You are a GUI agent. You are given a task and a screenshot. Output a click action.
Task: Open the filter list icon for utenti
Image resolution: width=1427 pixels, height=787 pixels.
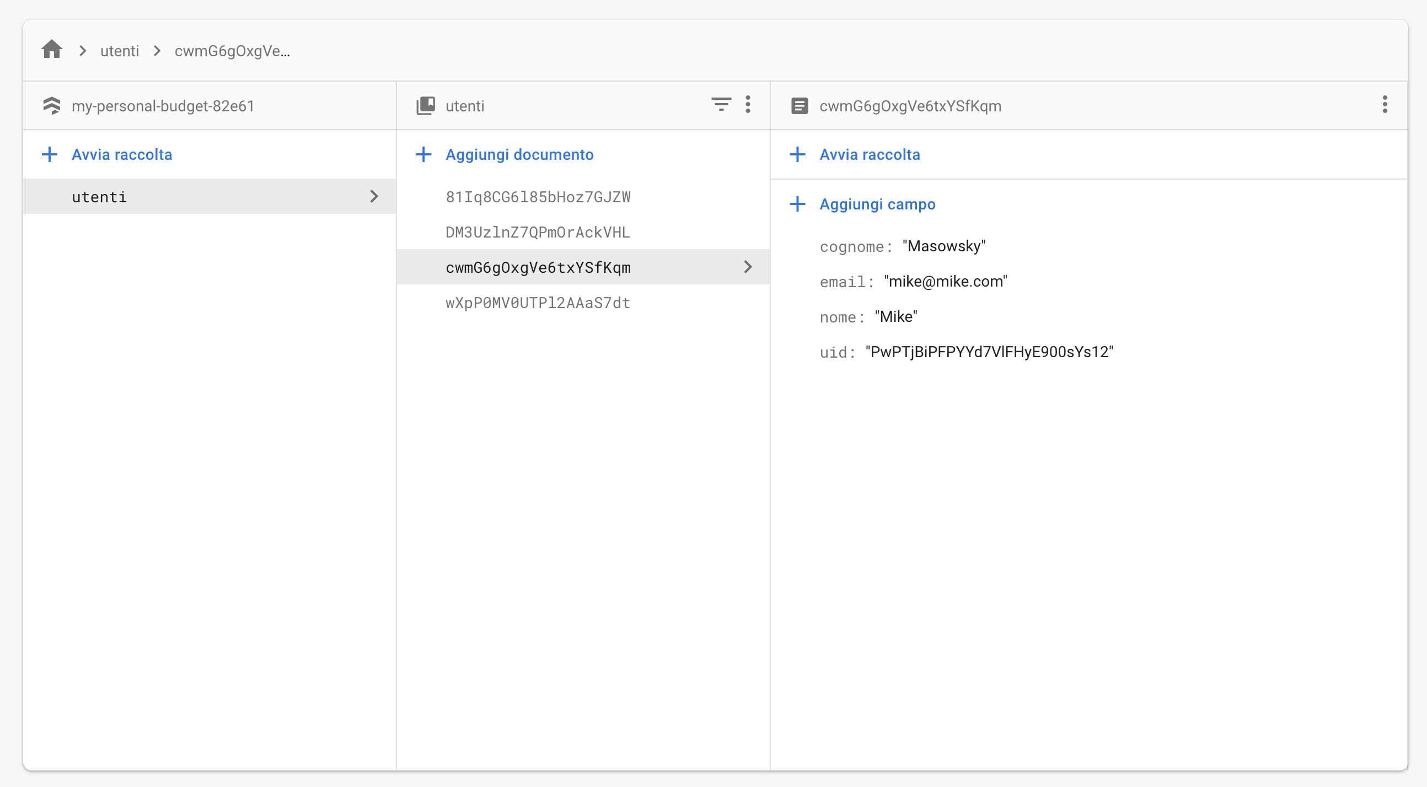click(x=721, y=104)
